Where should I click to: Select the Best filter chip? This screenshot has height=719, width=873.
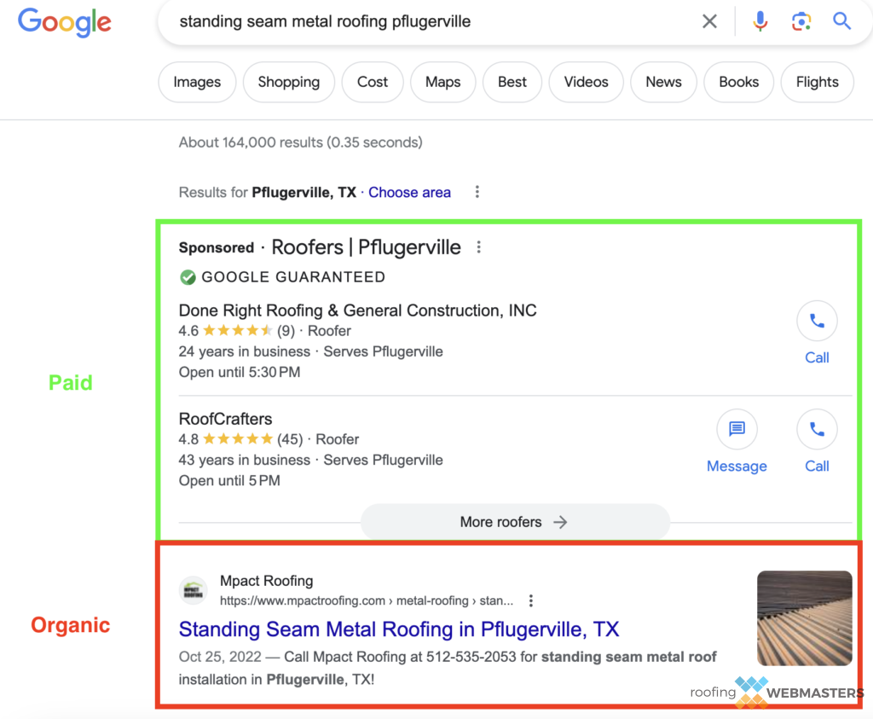512,83
